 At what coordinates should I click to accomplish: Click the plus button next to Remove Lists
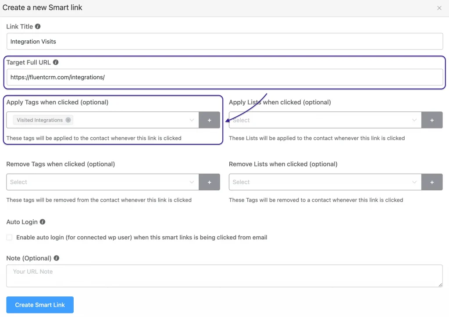click(432, 182)
